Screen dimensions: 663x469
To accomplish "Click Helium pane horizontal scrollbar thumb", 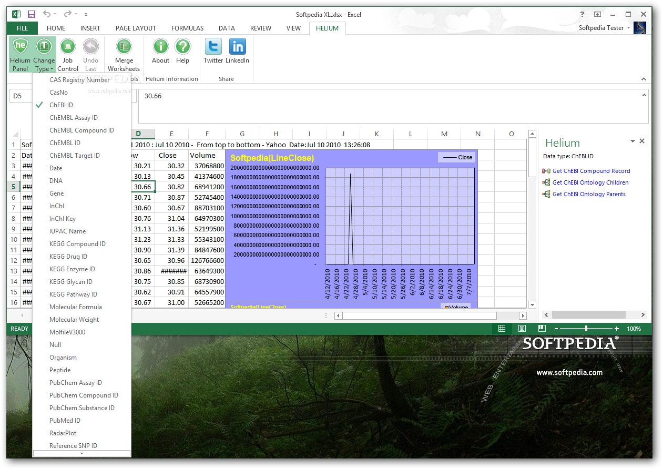I will 588,314.
